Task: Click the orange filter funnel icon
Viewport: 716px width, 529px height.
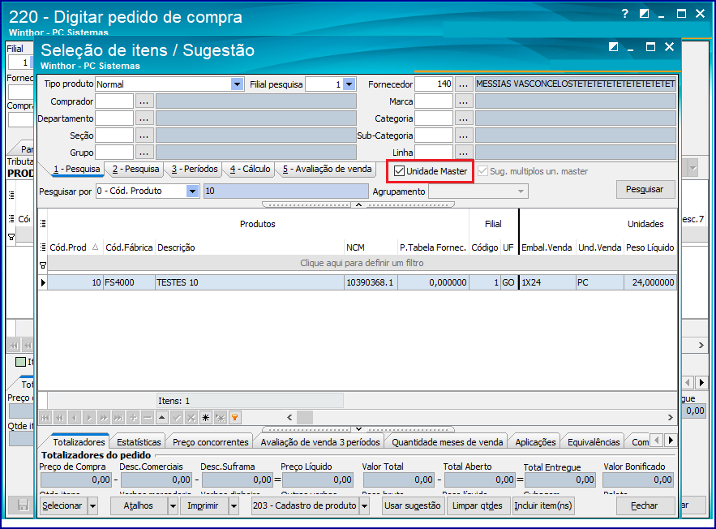Action: pyautogui.click(x=234, y=418)
